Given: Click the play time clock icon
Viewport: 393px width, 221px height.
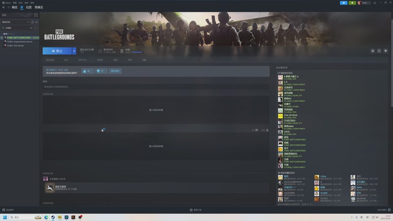Looking at the screenshot, I should pyautogui.click(x=100, y=51).
